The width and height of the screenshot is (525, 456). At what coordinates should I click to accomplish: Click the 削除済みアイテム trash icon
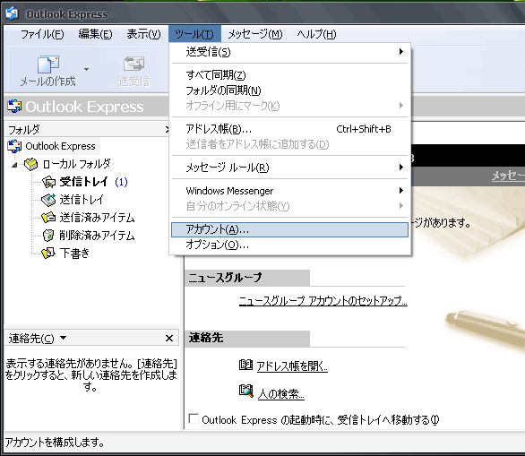(x=49, y=236)
